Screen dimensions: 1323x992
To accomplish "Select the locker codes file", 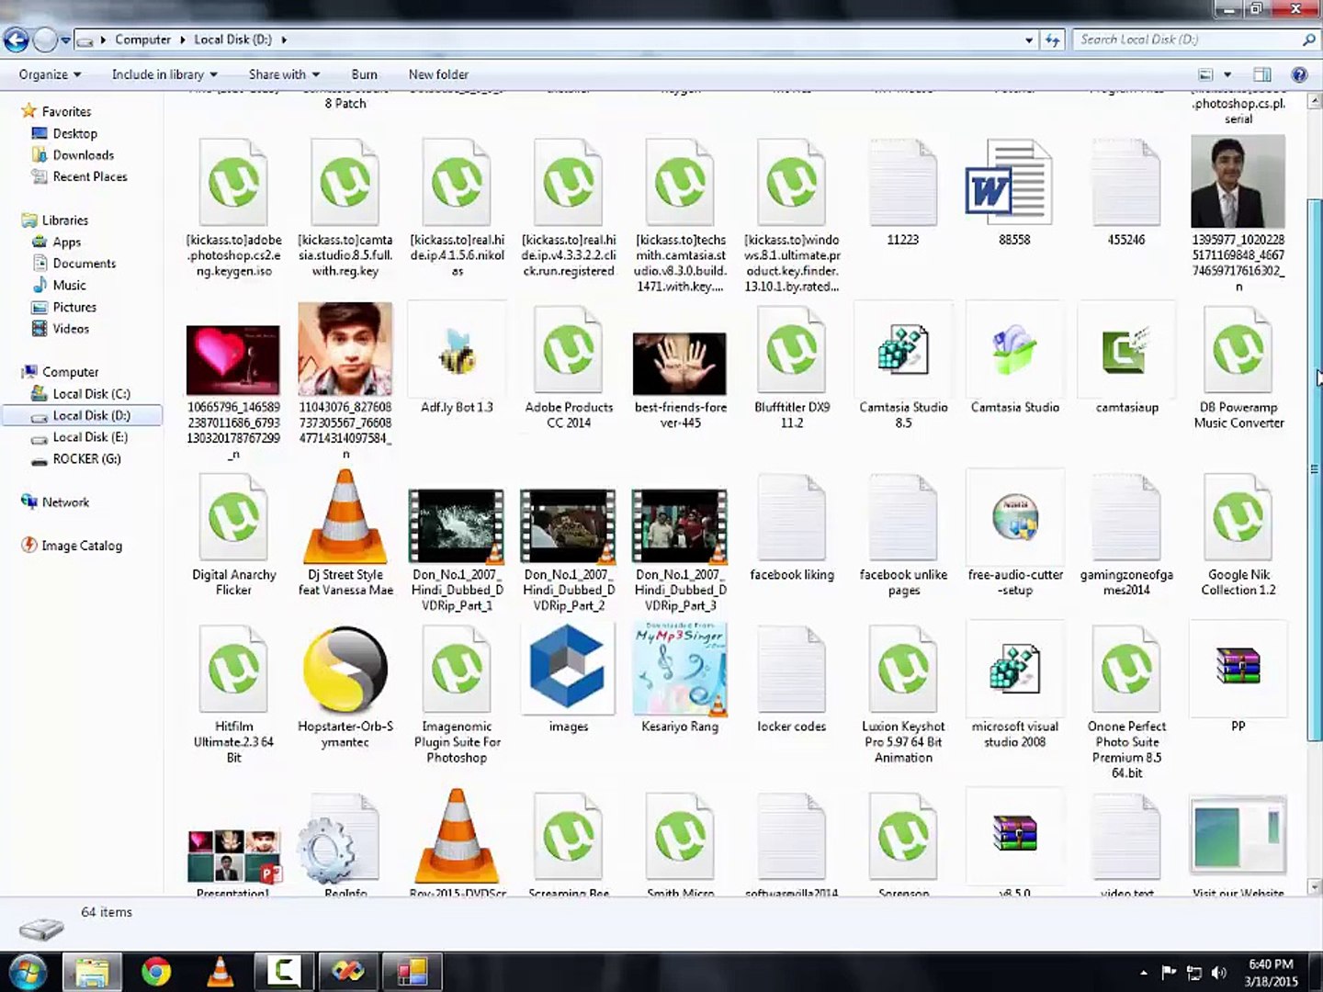I will [x=791, y=669].
